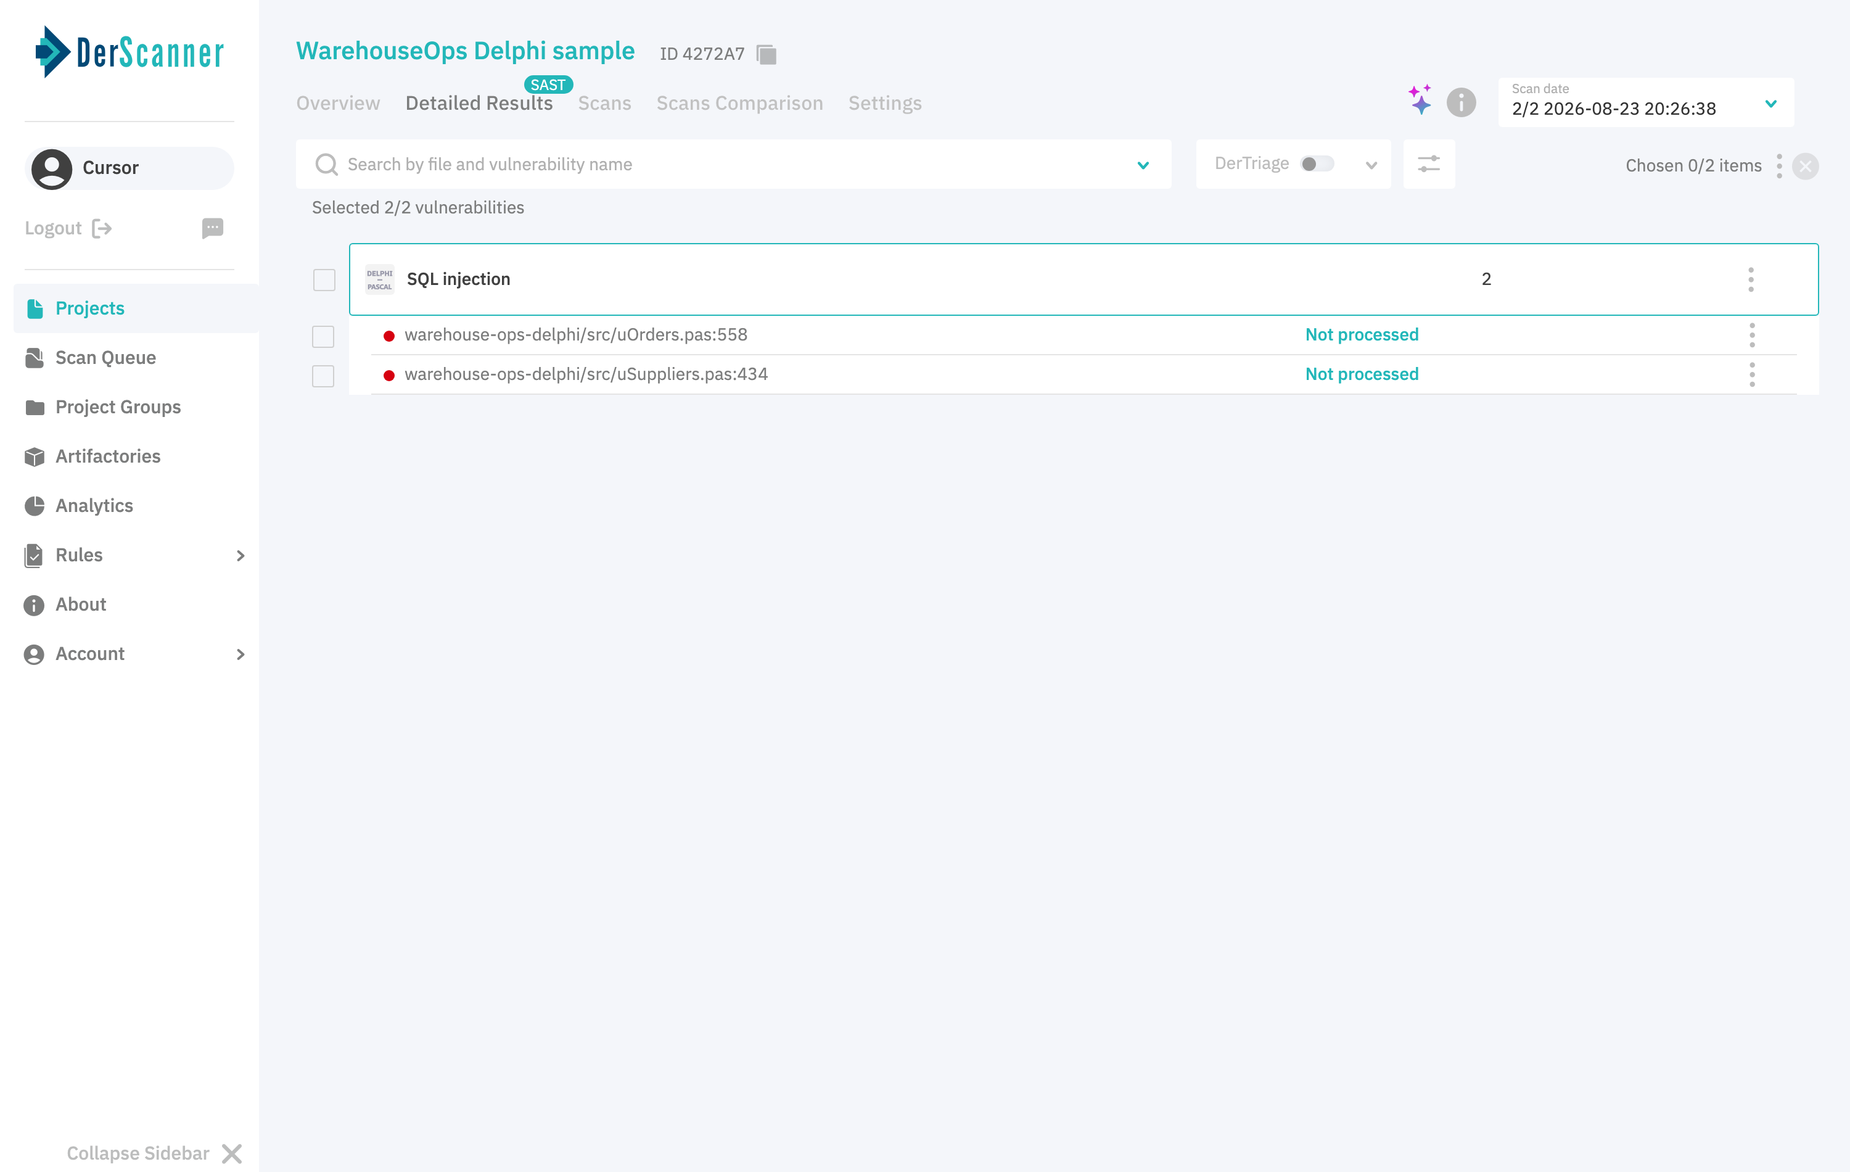Screen dimensions: 1850x1172
Task: Open the kebab menu for the uOrders.pas:558 row
Action: (1752, 335)
